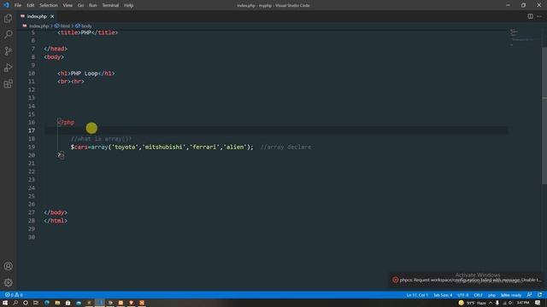547x307 pixels.
Task: Open the Selection menu
Action: [x=49, y=5]
